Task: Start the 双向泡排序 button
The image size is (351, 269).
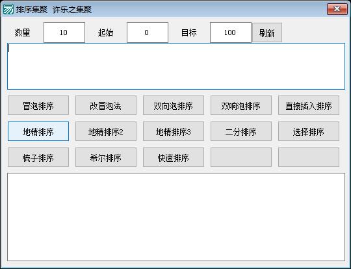Action: click(x=174, y=105)
